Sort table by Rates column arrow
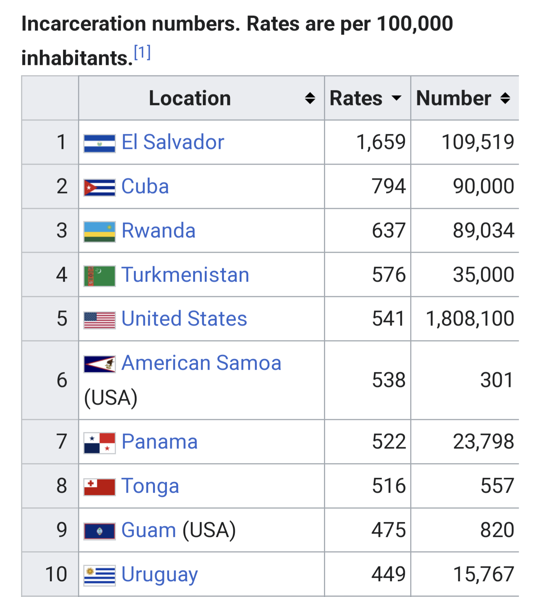 pyautogui.click(x=396, y=98)
